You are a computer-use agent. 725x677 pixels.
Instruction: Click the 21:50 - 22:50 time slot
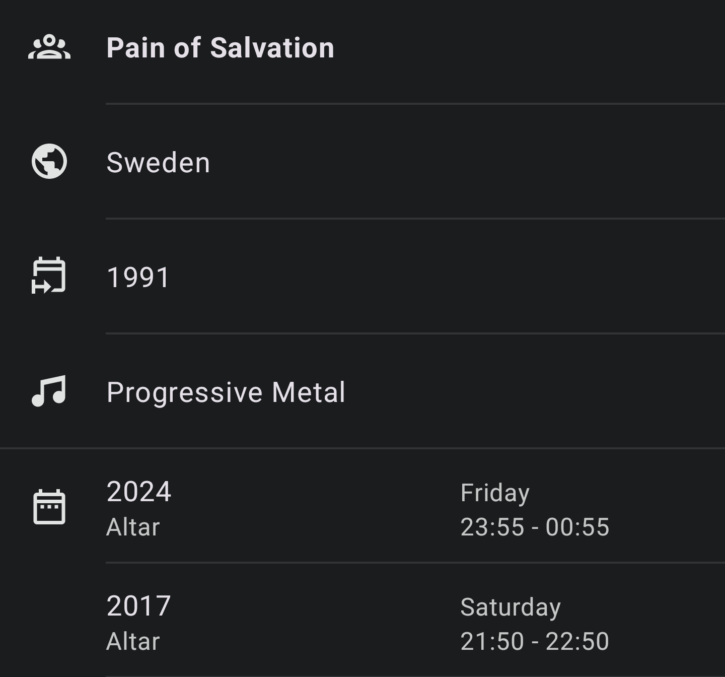point(535,642)
